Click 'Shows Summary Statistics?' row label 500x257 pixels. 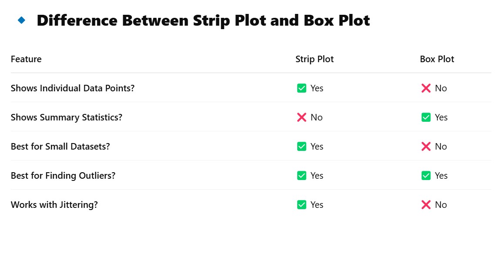[66, 117]
